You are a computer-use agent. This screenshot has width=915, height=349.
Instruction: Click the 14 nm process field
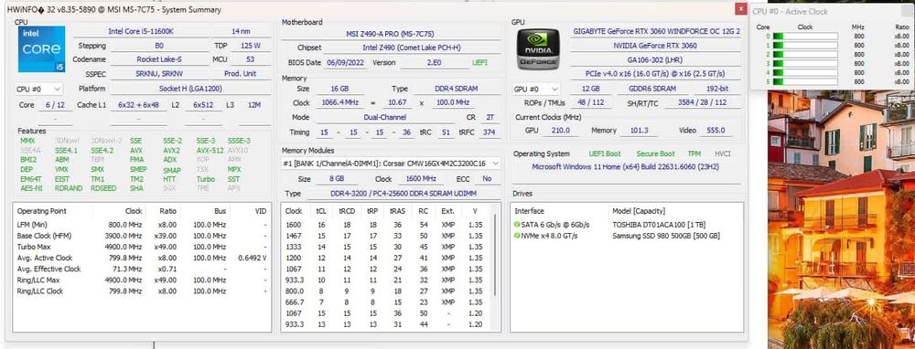pyautogui.click(x=241, y=31)
